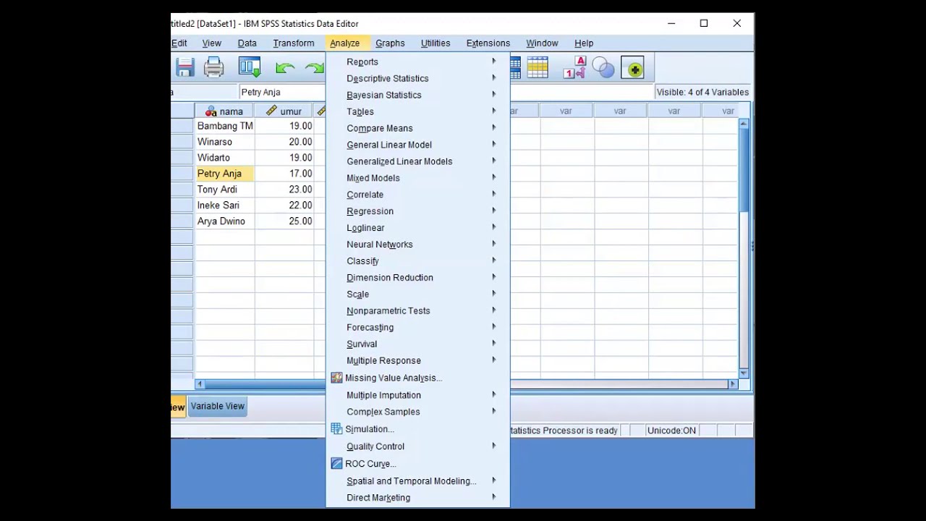Click the Show All Variables plus icon

(x=632, y=68)
